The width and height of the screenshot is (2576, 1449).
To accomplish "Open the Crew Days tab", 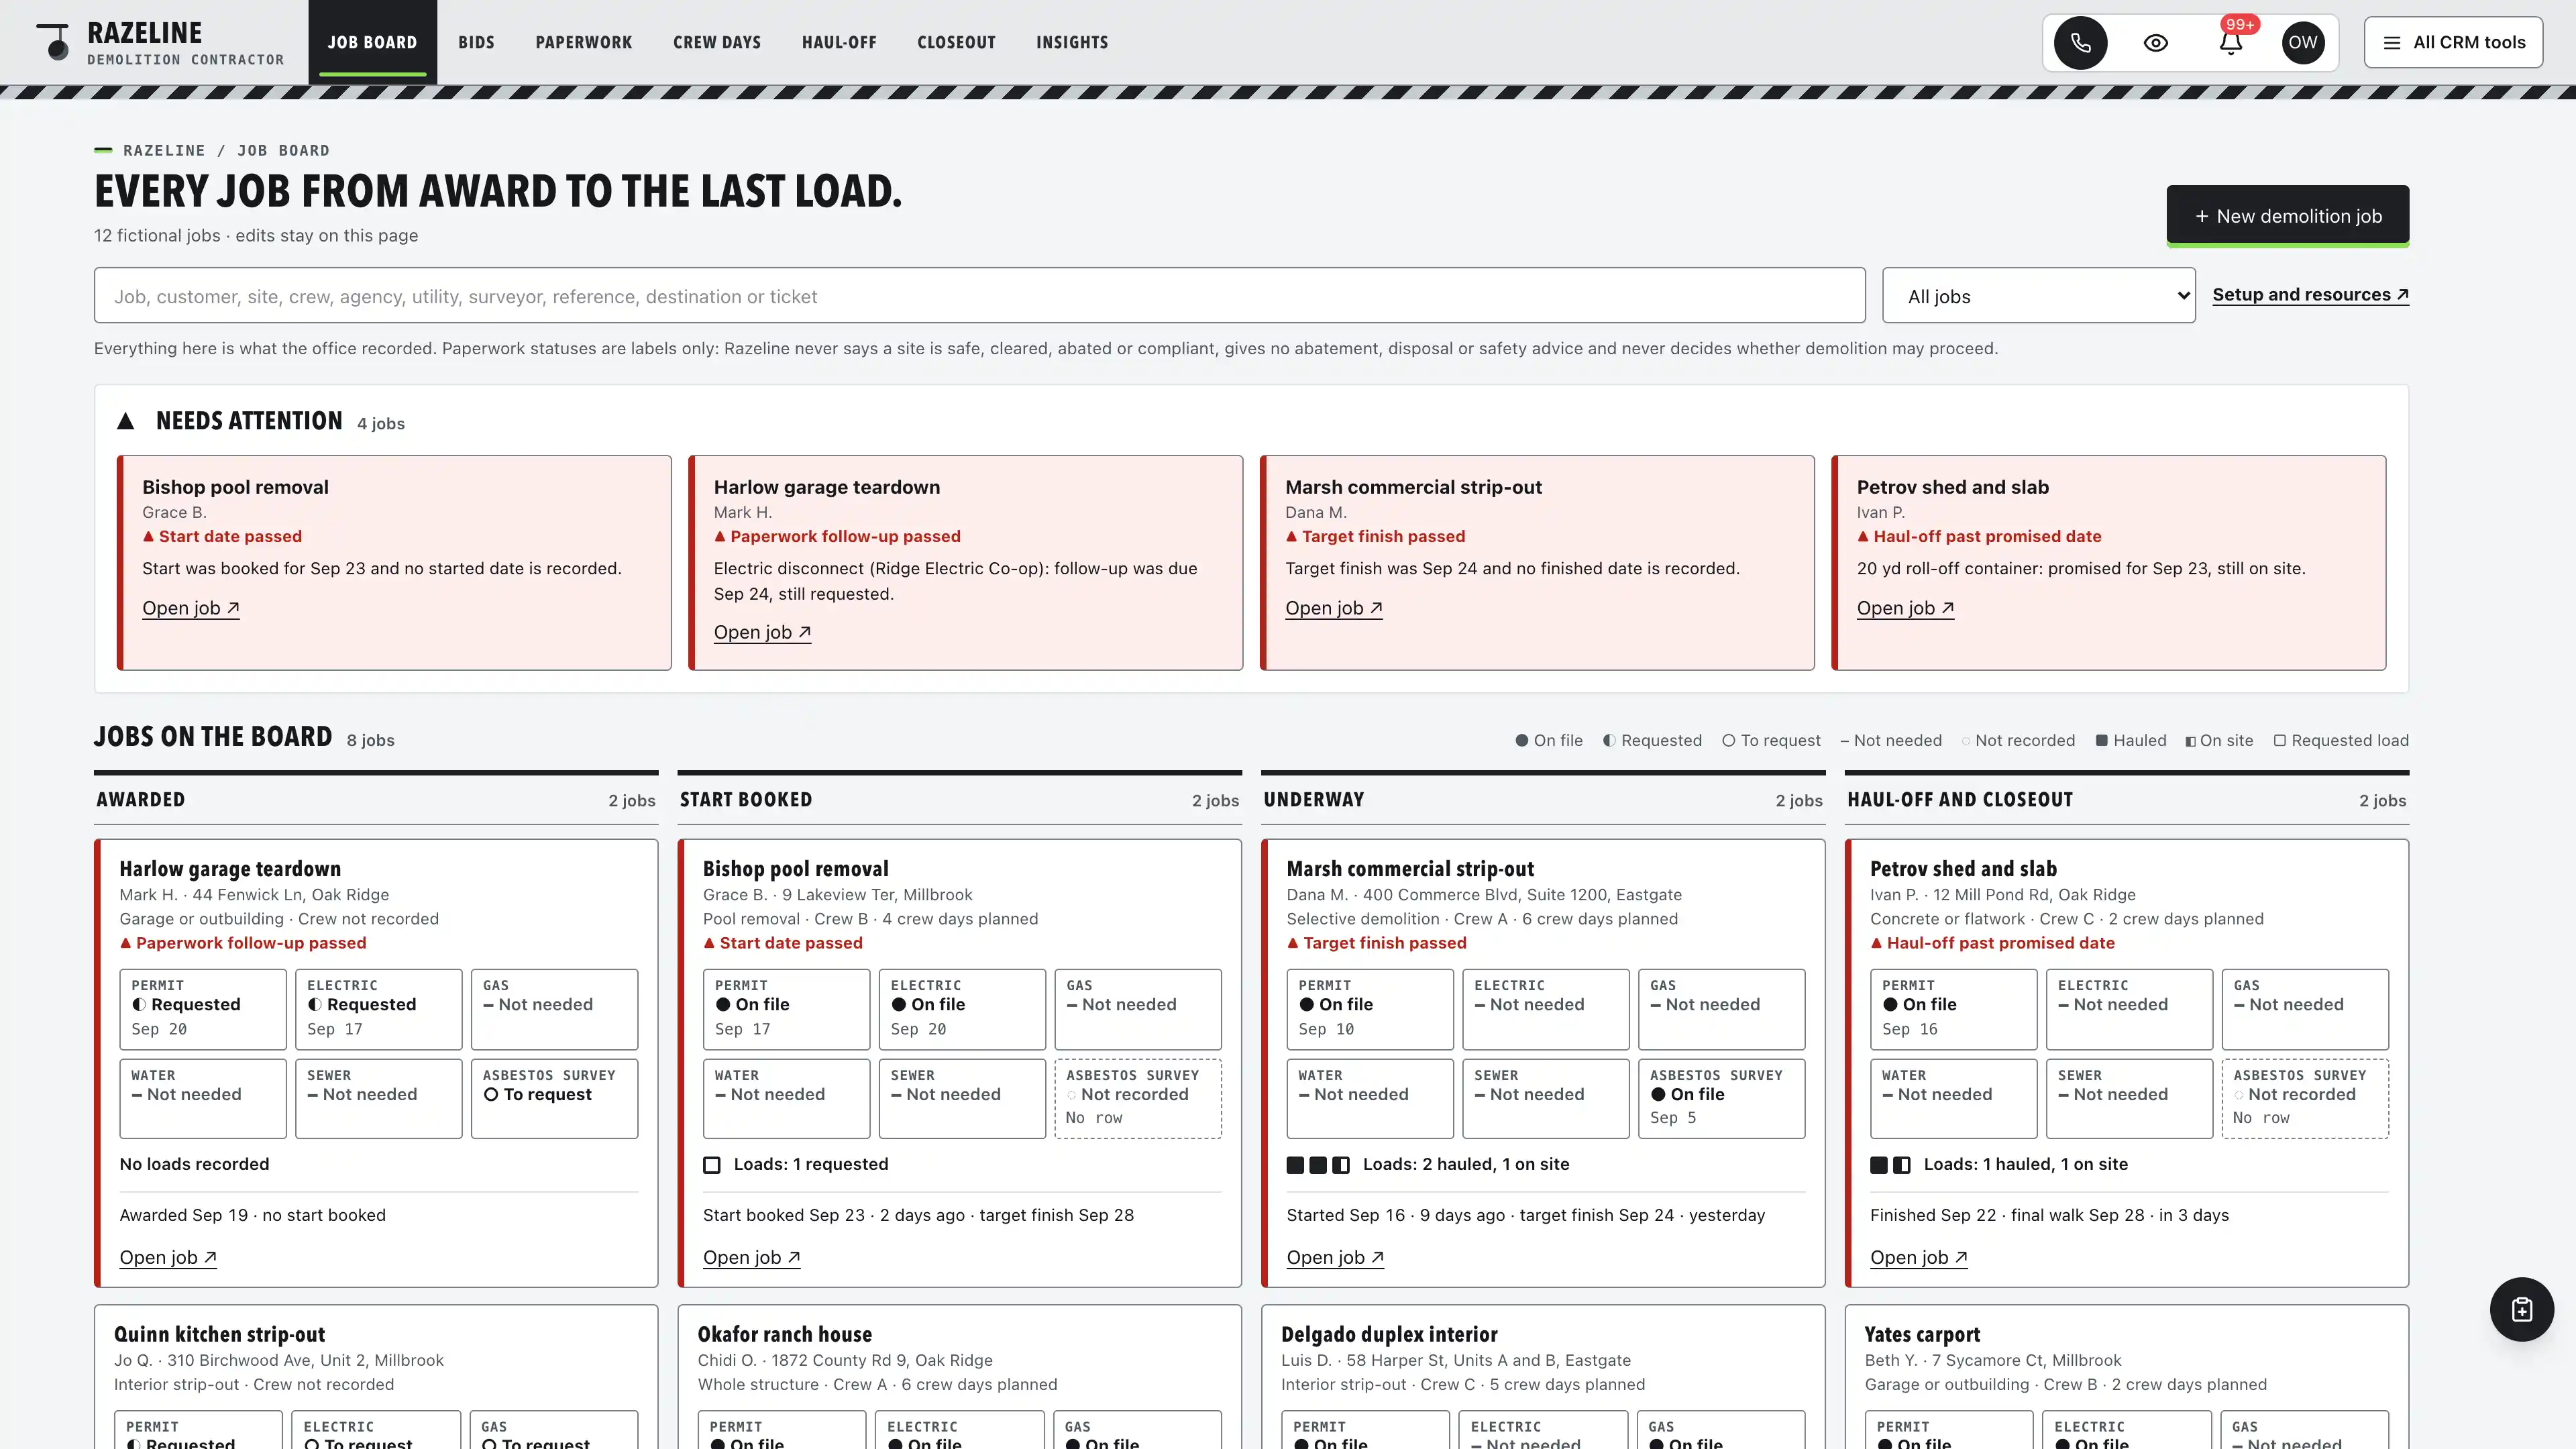I will click(716, 42).
